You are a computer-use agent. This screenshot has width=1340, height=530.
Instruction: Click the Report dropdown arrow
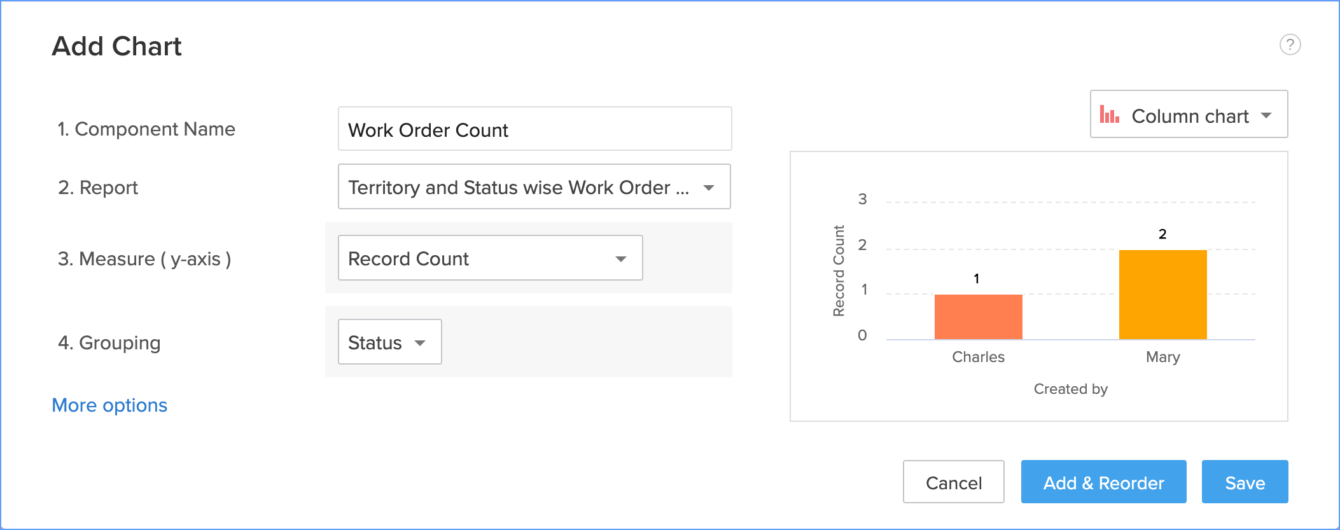click(x=709, y=188)
